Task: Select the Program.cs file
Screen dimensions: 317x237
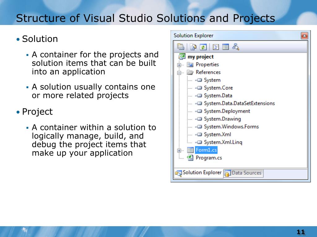Action: click(x=209, y=158)
